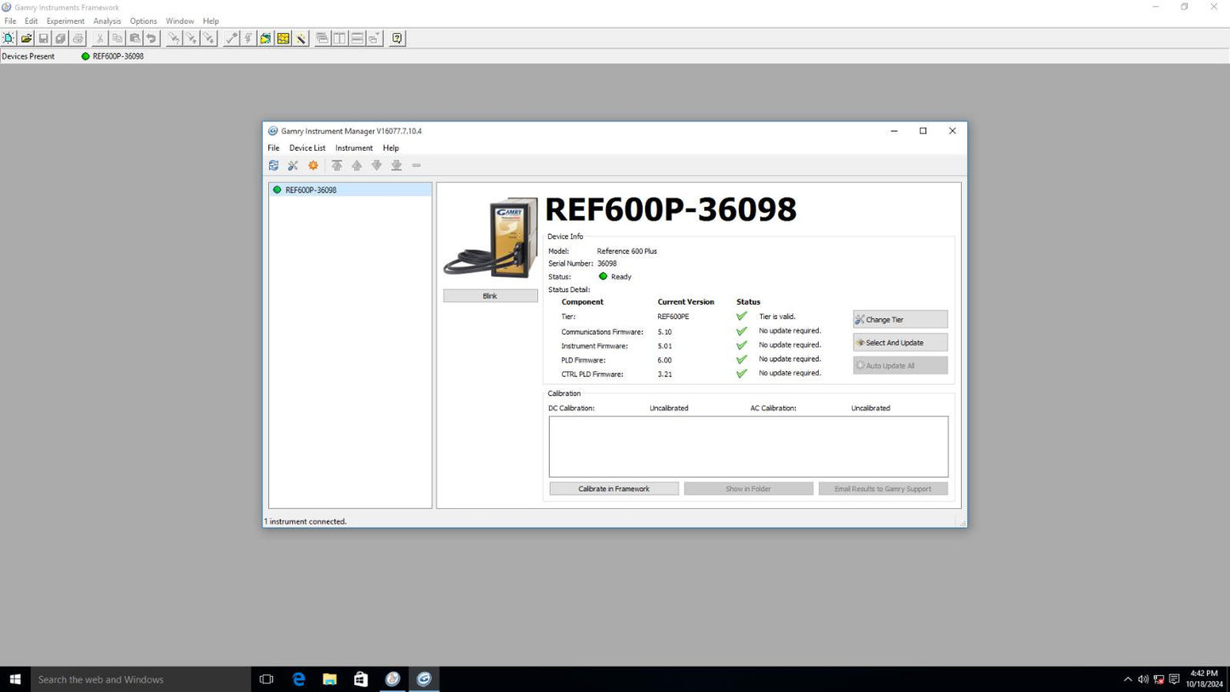Click the yellow chart toolbar icon
The image size is (1230, 692).
pyautogui.click(x=283, y=38)
